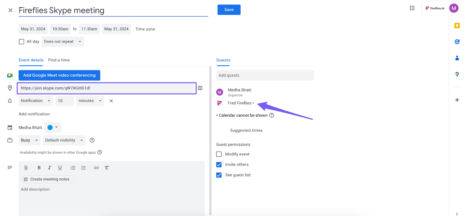465x216 pixels.
Task: Remove formatting in description
Action: click(x=107, y=168)
